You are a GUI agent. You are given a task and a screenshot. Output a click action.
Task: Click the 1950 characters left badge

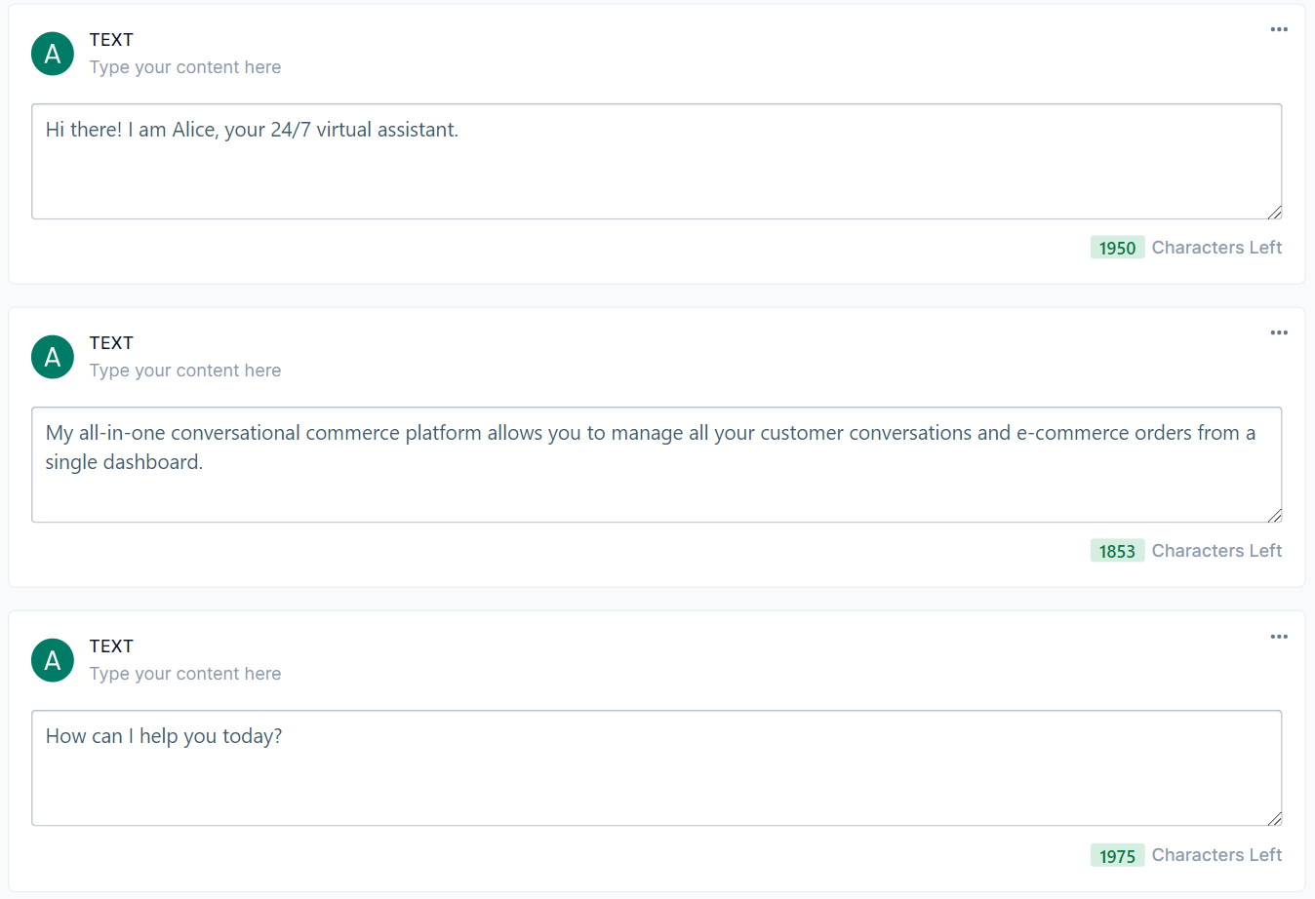1117,248
